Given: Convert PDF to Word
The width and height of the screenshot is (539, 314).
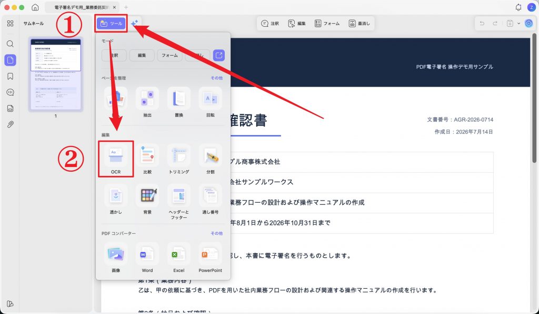Looking at the screenshot, I should [x=147, y=258].
